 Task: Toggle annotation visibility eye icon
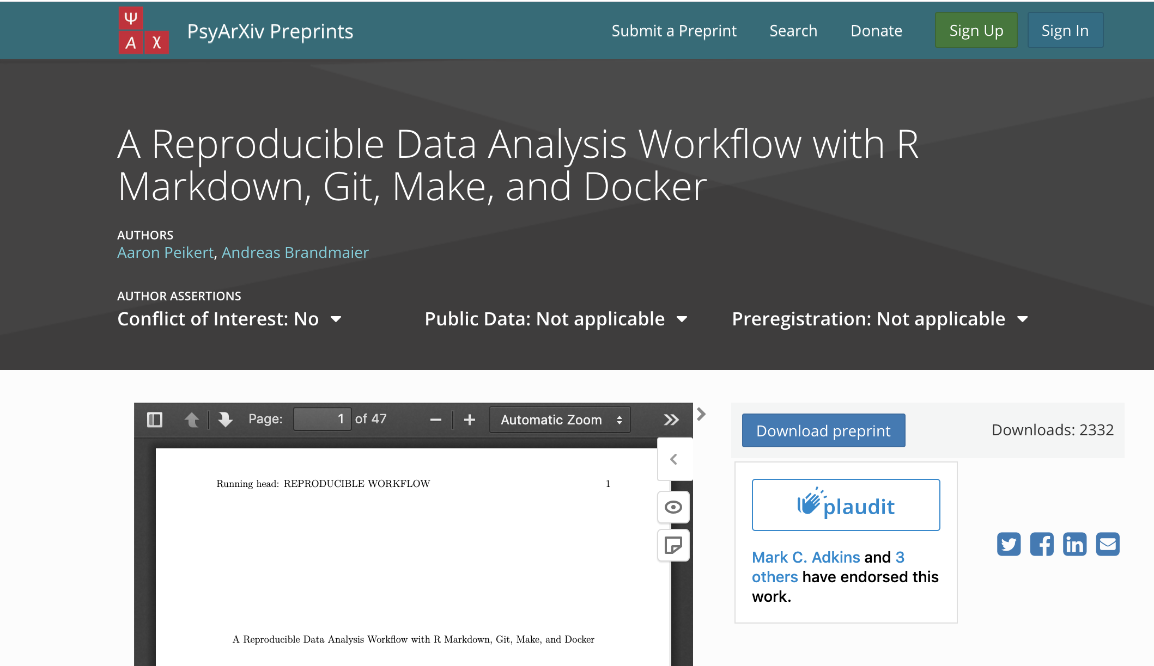pos(673,507)
